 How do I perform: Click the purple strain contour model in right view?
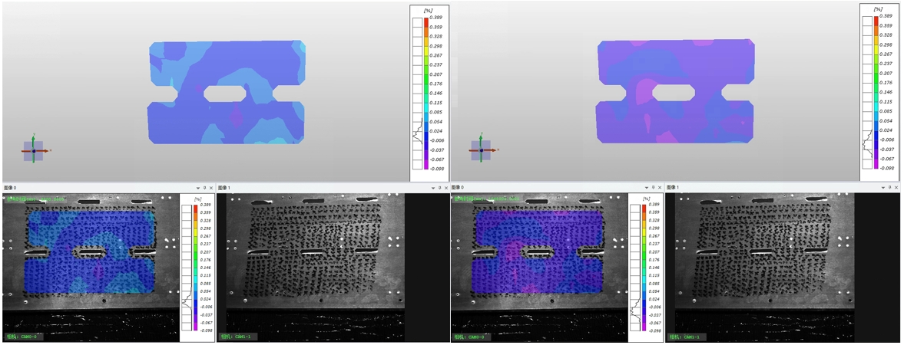click(674, 90)
